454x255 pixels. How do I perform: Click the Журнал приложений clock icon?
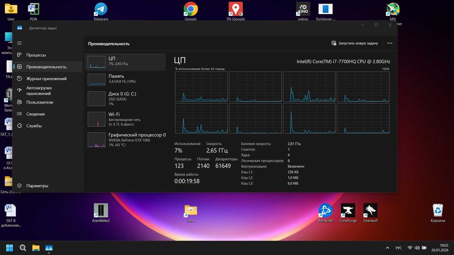(20, 78)
